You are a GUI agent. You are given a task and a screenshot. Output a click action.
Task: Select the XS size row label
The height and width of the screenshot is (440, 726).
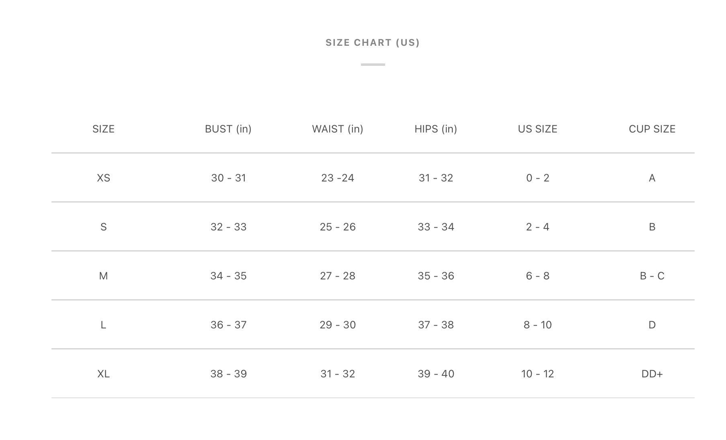pyautogui.click(x=103, y=178)
